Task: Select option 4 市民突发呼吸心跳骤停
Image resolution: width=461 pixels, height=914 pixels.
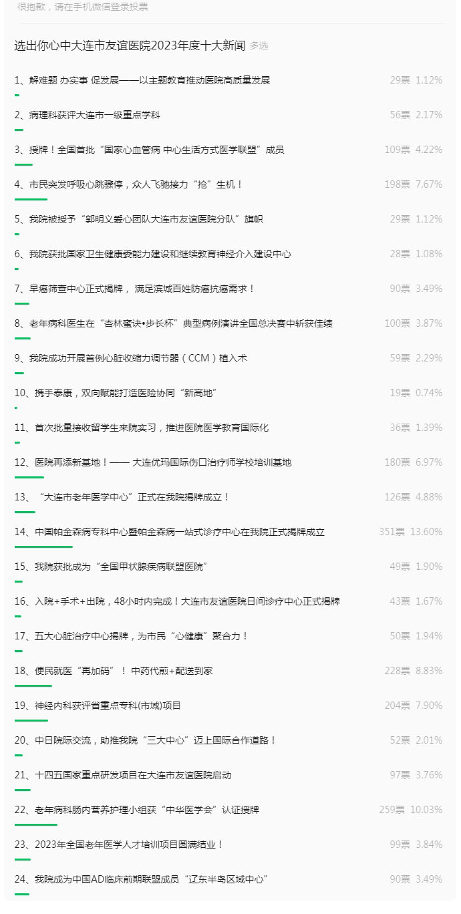Action: click(x=128, y=184)
